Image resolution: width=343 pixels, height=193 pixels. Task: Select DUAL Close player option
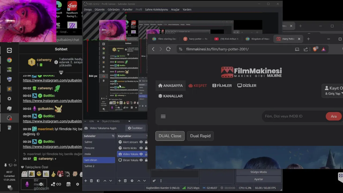[170, 136]
